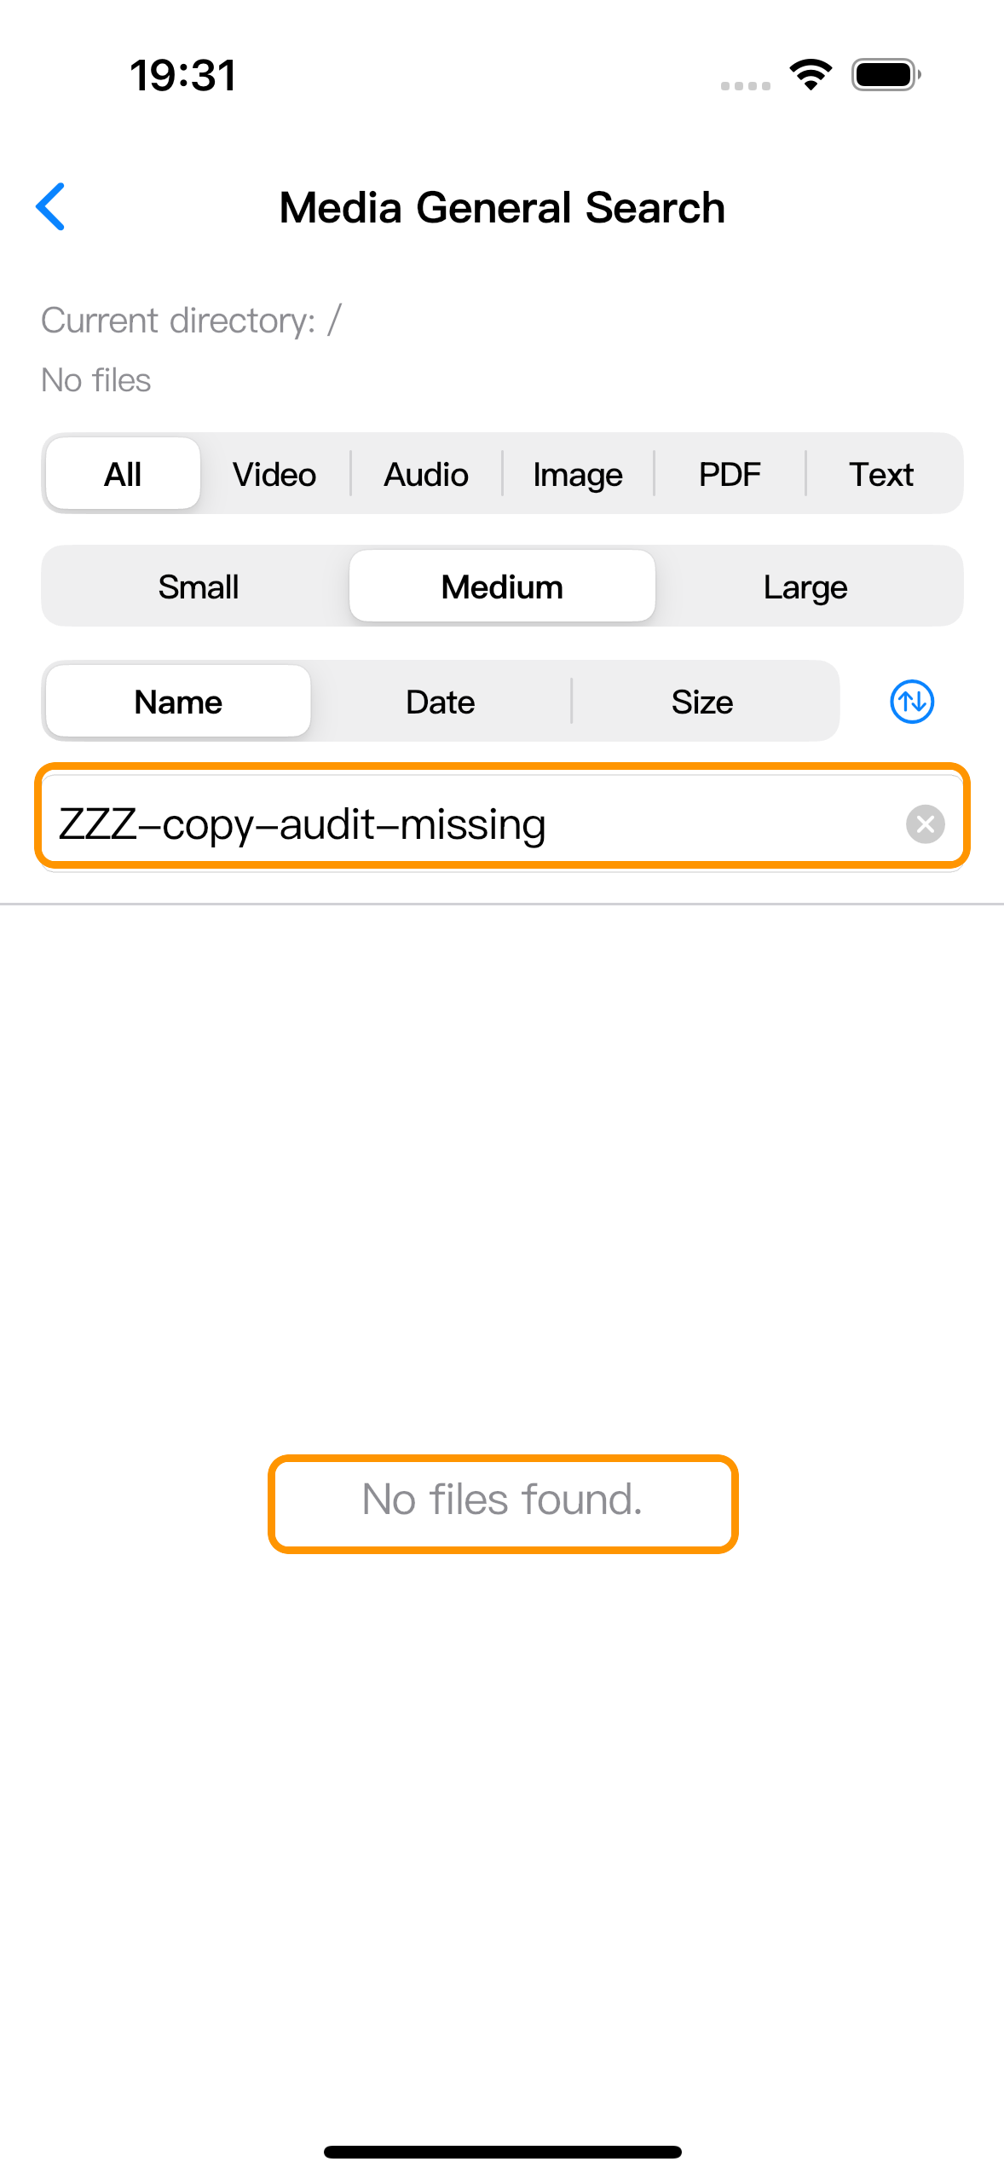Tap the blue back arrow

(51, 207)
